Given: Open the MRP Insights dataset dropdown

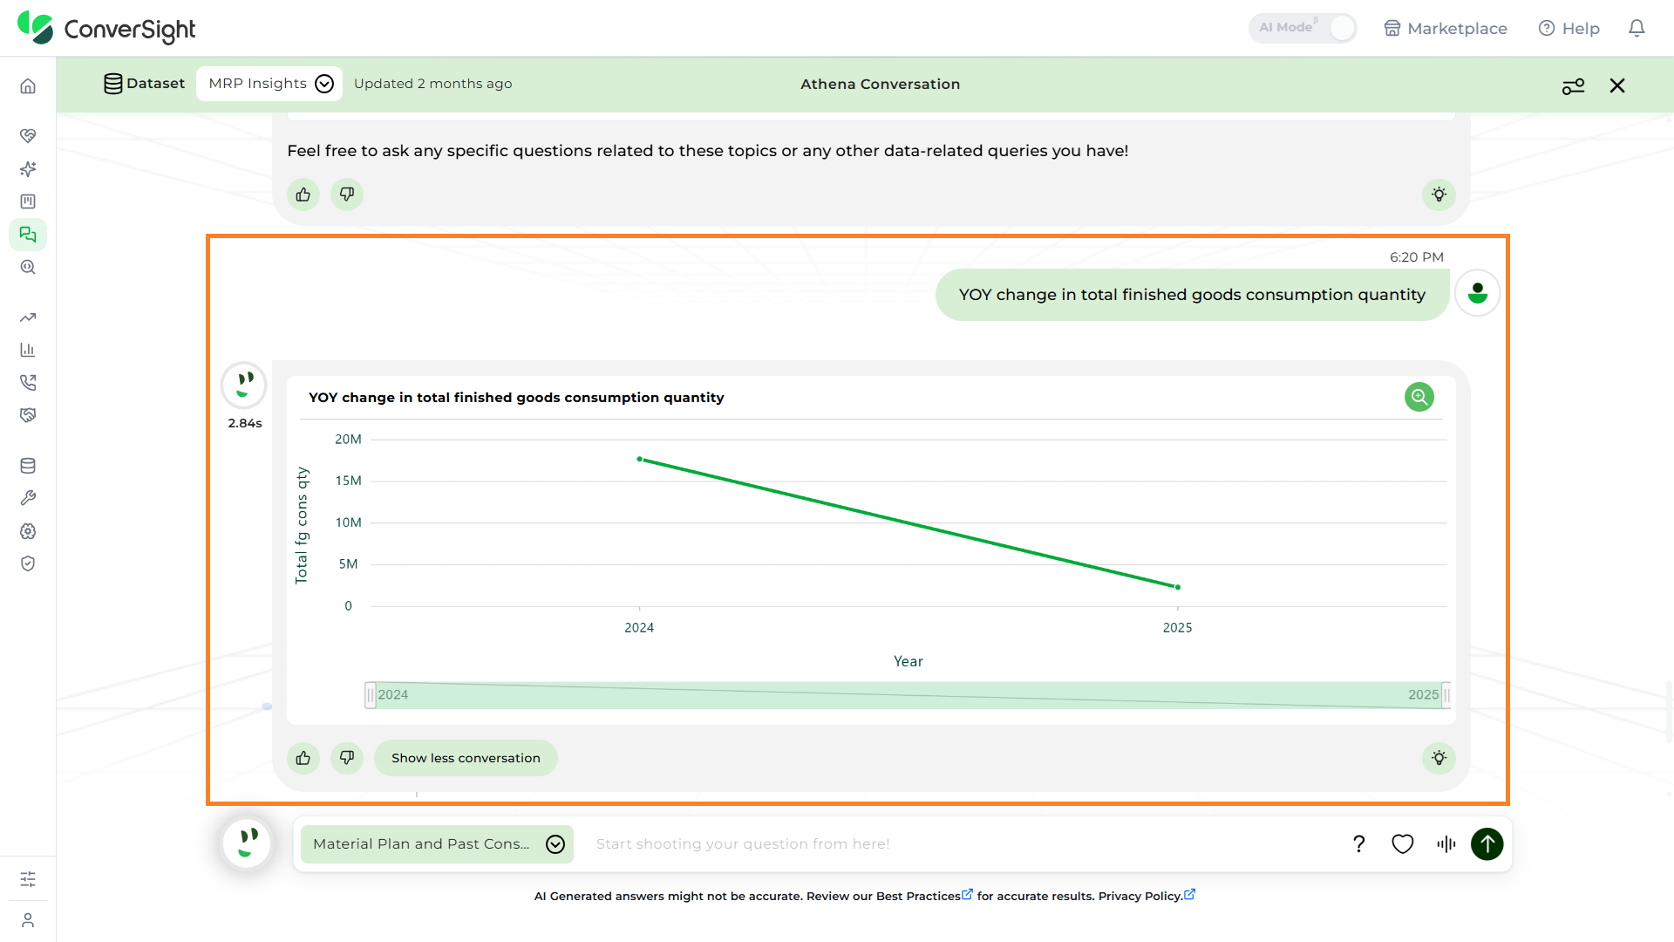Looking at the screenshot, I should [x=269, y=84].
